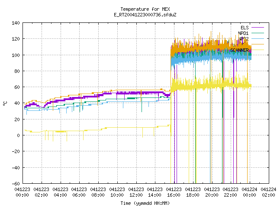
Task: Click the 'Time (yymmdd HH:MM)' x-axis label
Action: click(145, 203)
